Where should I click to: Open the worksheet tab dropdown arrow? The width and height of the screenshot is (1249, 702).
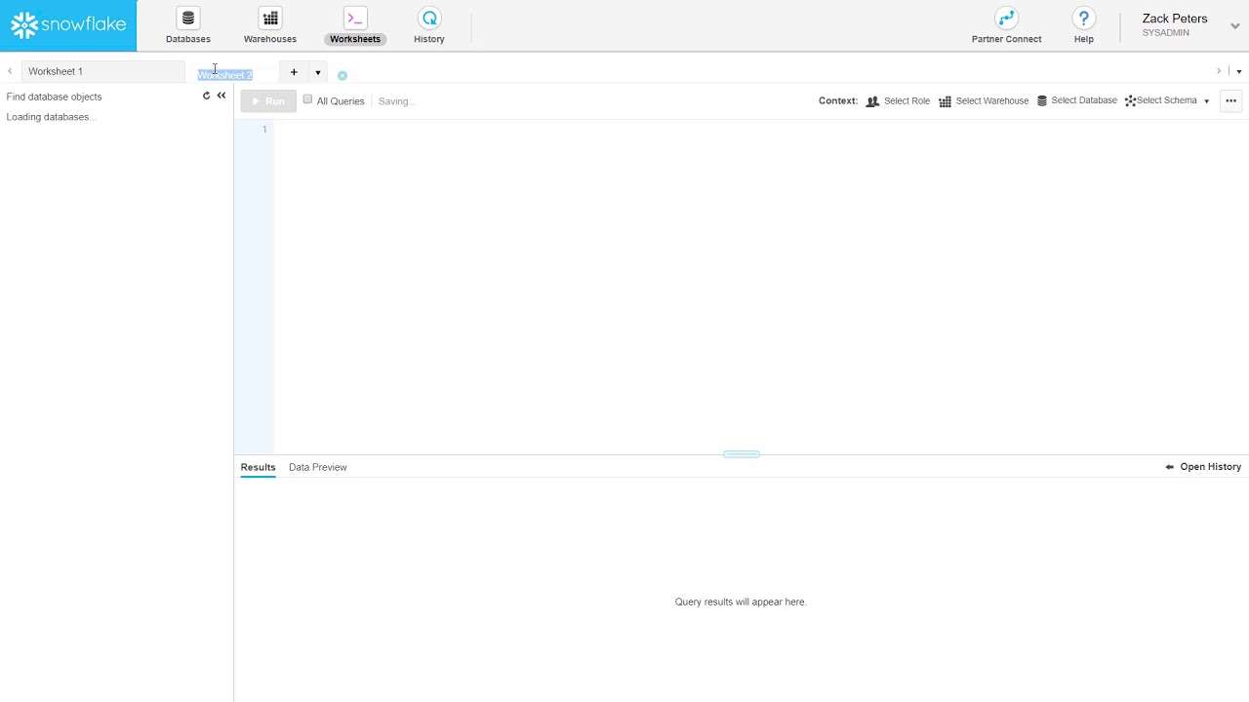point(318,73)
